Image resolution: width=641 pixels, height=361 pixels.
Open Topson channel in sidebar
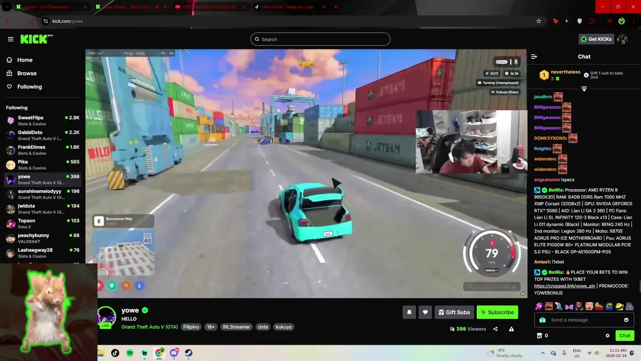[43, 224]
